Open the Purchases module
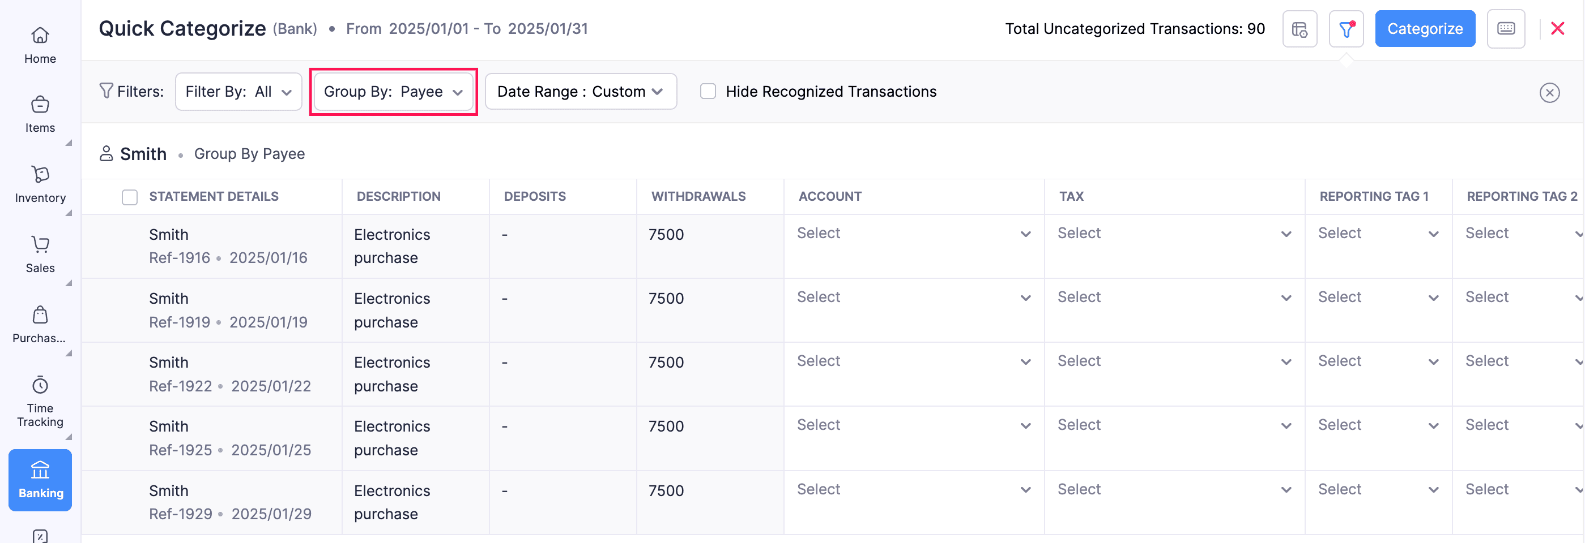 click(40, 324)
